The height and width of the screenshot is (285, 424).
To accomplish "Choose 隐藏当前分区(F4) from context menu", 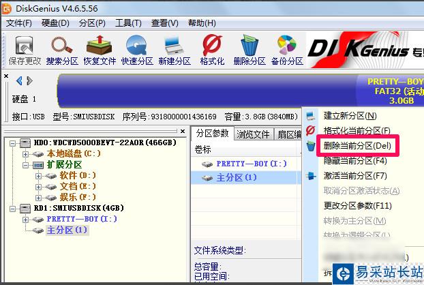I will (355, 161).
